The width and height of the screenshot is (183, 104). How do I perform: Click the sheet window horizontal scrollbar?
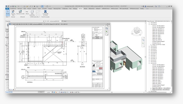[x=61, y=90]
